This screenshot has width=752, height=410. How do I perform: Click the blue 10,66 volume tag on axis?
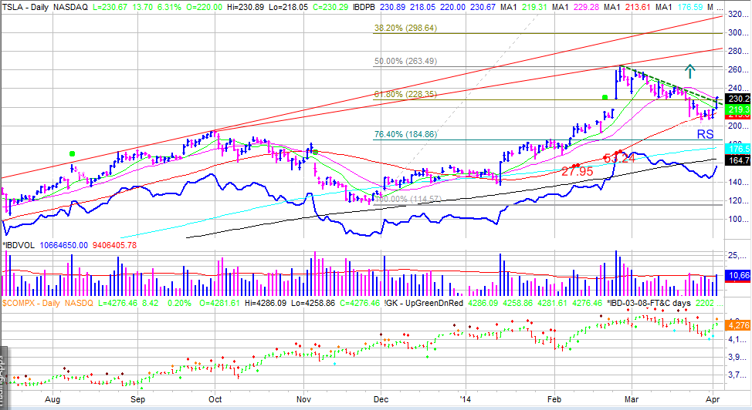tap(739, 275)
